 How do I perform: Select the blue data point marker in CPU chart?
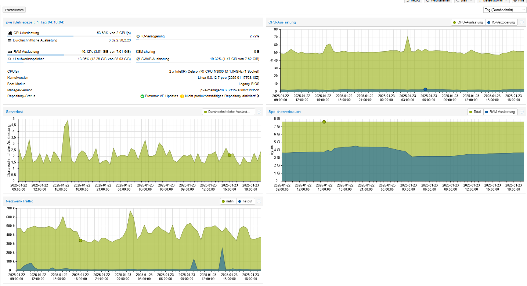click(x=425, y=89)
